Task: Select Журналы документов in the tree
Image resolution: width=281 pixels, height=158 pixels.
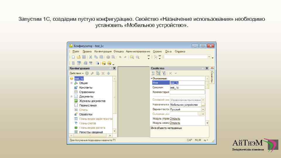Action: (92, 101)
